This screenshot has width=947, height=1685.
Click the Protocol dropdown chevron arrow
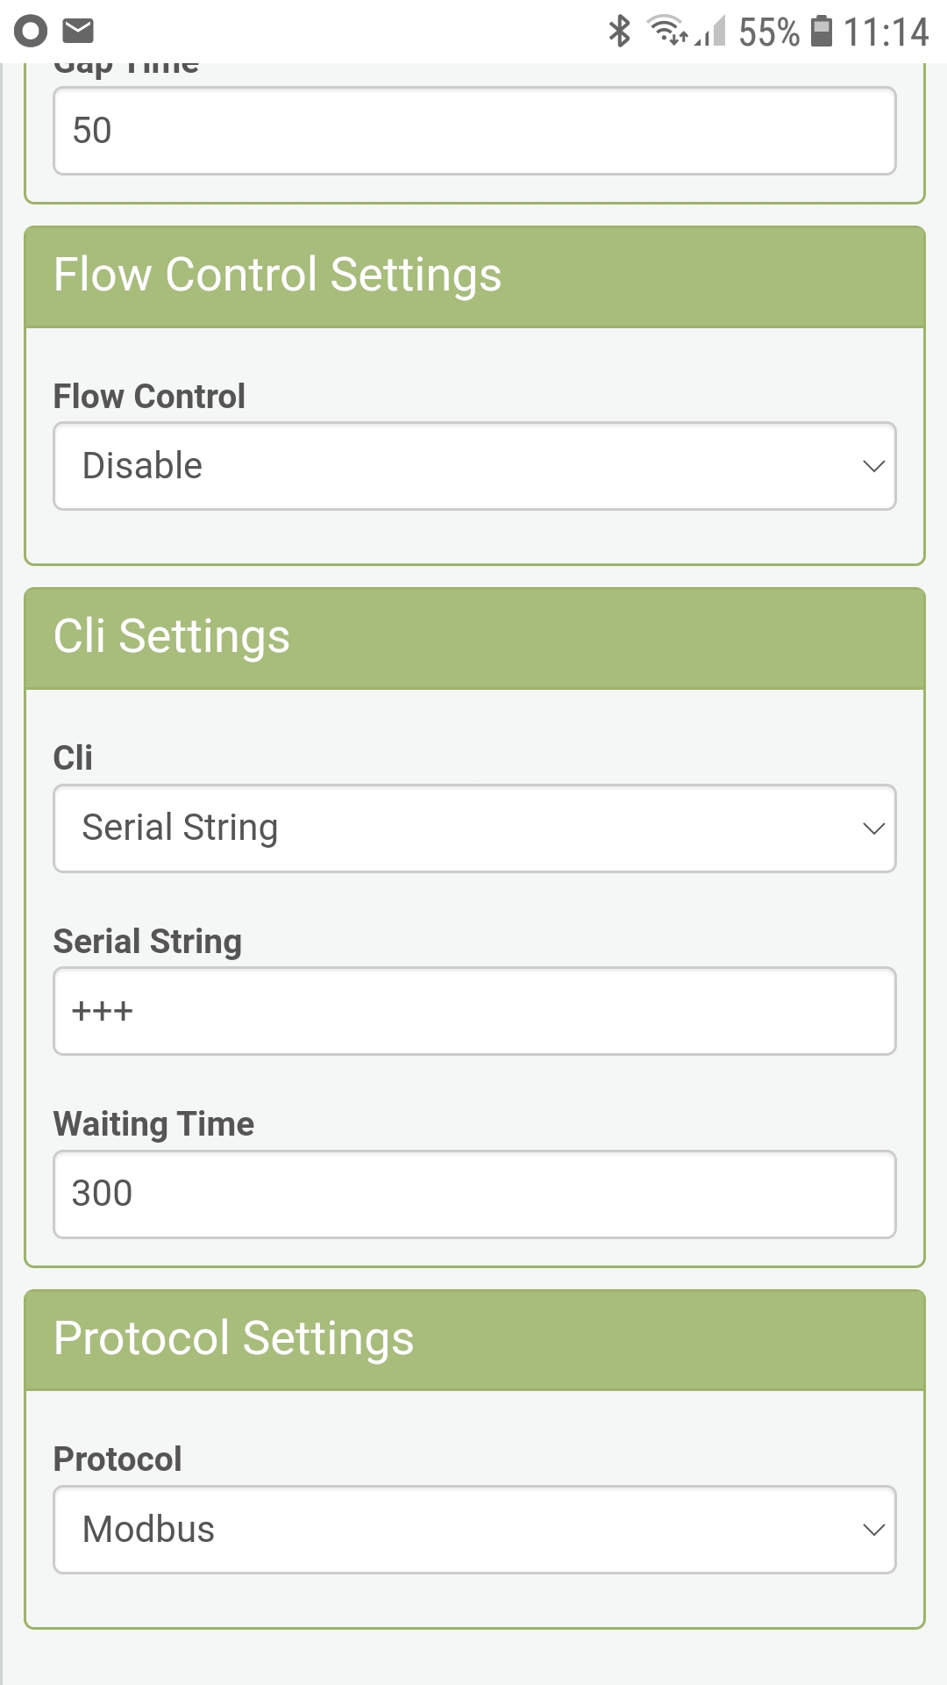(873, 1530)
